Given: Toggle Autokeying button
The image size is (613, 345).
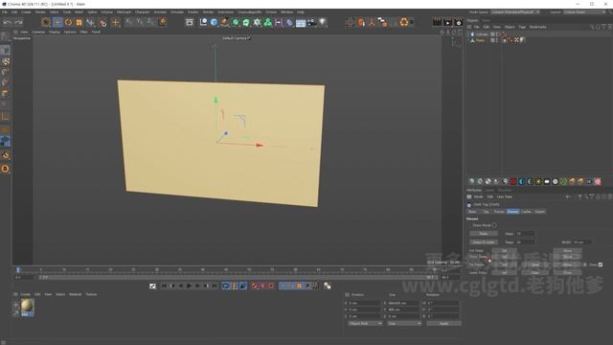Looking at the screenshot, I should [262, 286].
